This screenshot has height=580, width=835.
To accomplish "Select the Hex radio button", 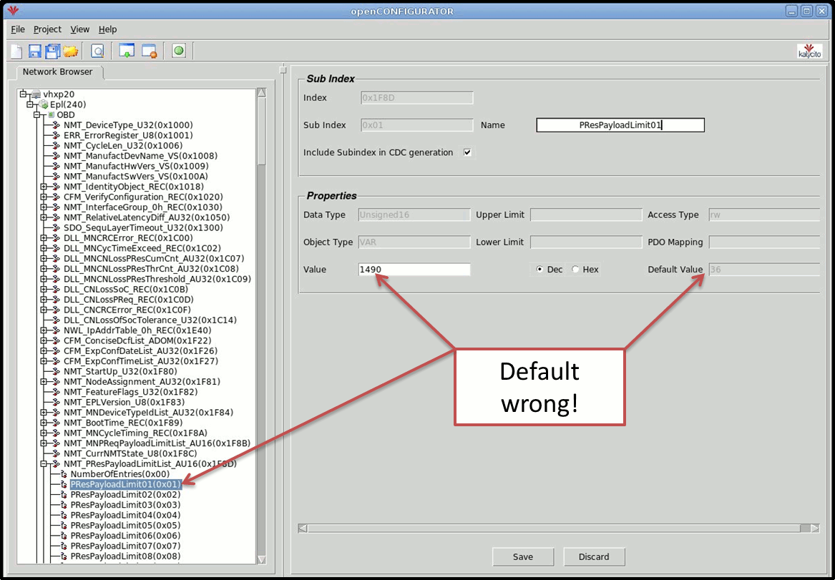I will [x=575, y=269].
